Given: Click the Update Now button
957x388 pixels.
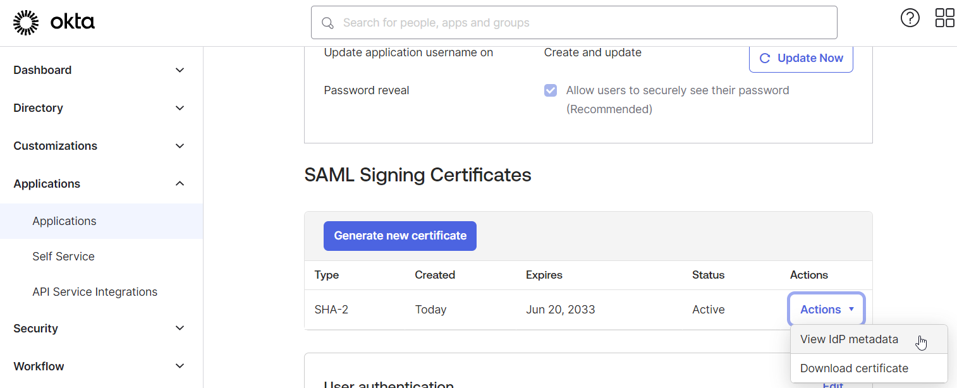Looking at the screenshot, I should pos(801,58).
